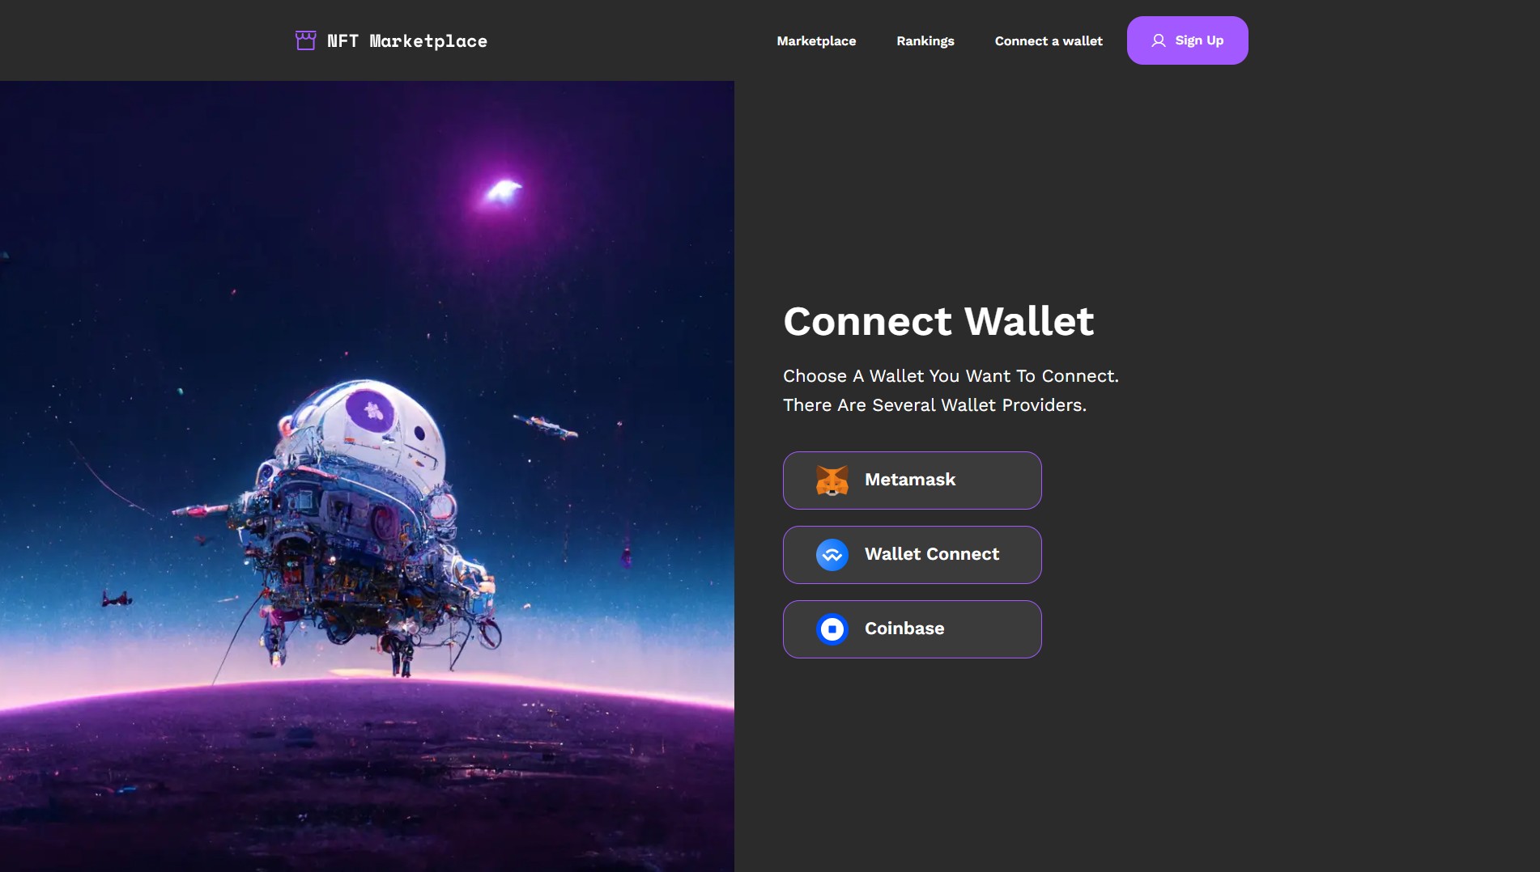This screenshot has width=1540, height=872.
Task: Click the small spaceship in the artwork
Action: click(545, 425)
